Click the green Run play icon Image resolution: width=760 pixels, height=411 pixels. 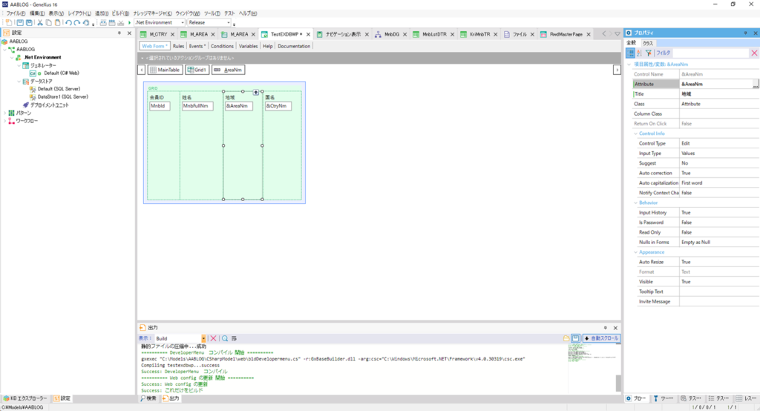pos(129,23)
